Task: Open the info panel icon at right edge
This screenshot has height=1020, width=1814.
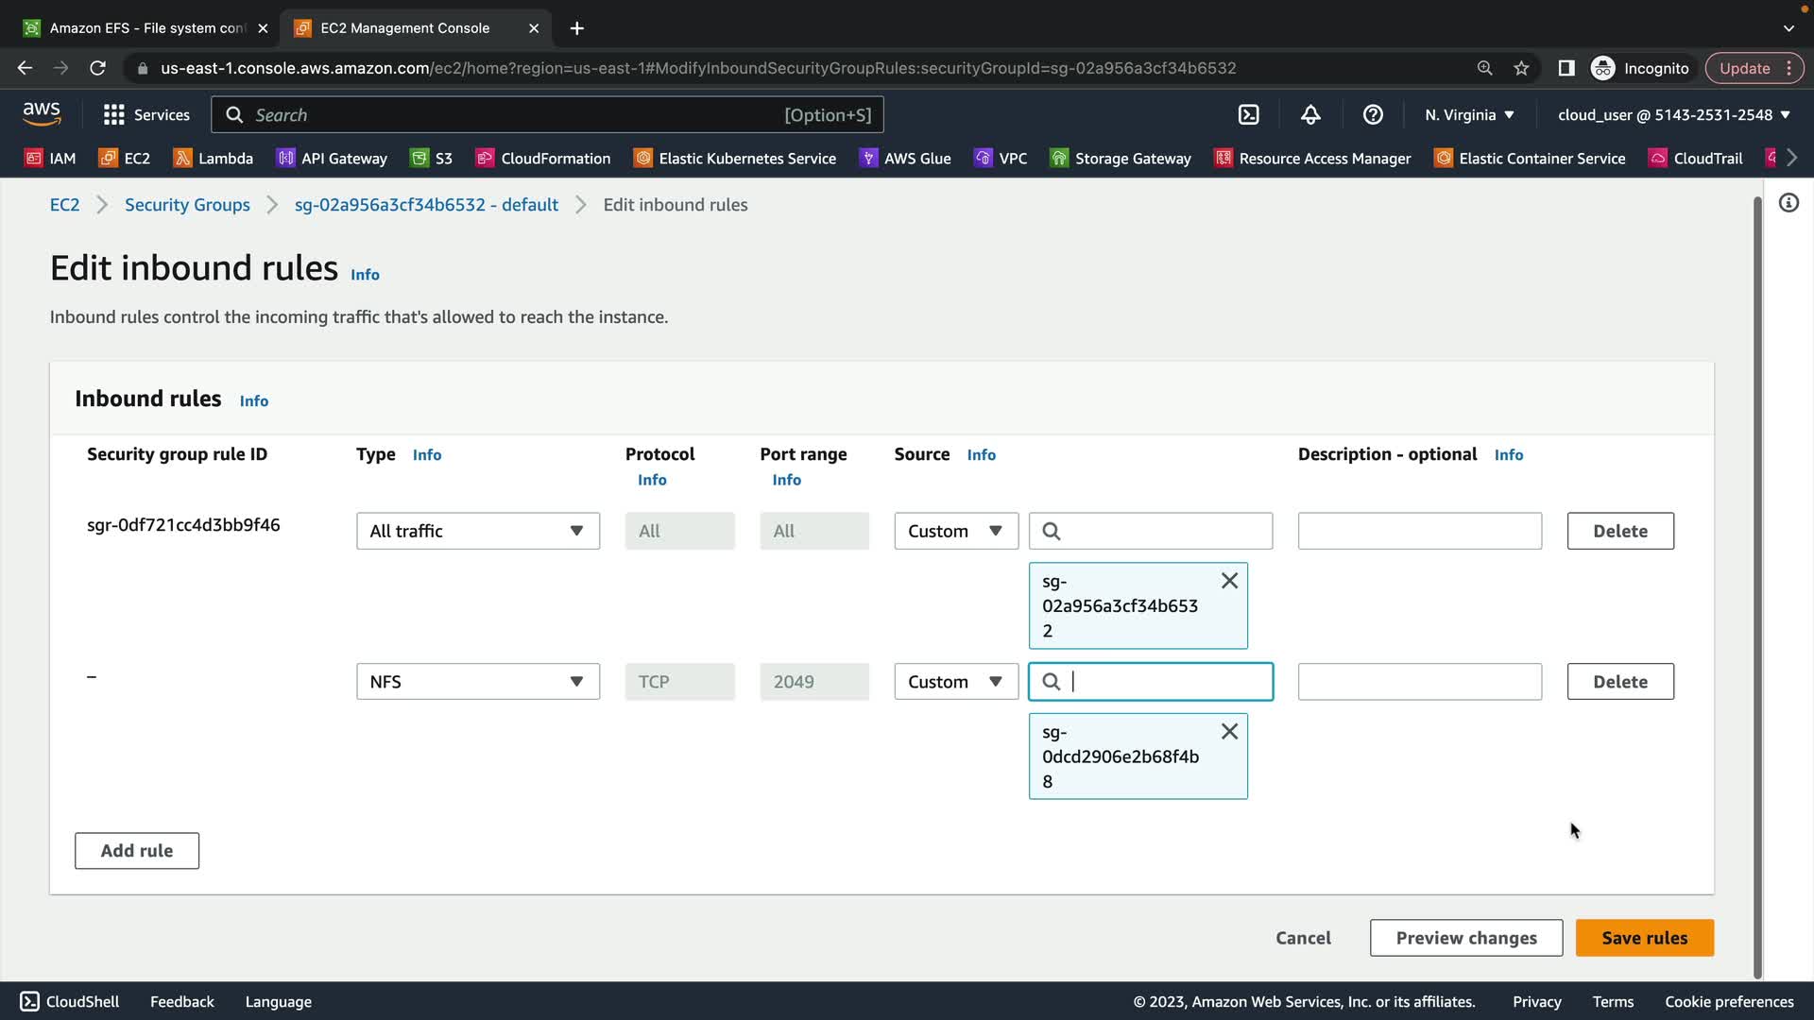Action: tap(1788, 203)
